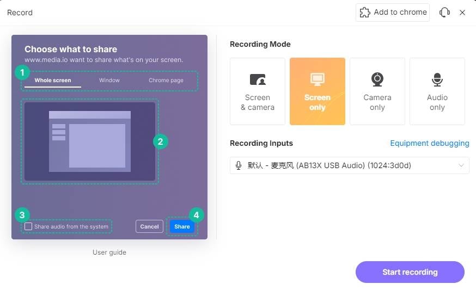Click the User guide caption
This screenshot has width=476, height=290.
(x=109, y=252)
